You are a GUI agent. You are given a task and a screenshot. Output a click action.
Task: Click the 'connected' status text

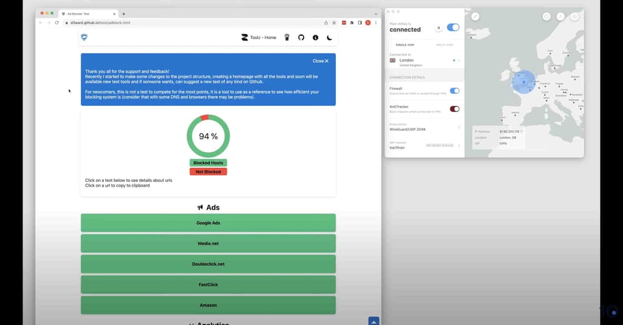click(405, 30)
